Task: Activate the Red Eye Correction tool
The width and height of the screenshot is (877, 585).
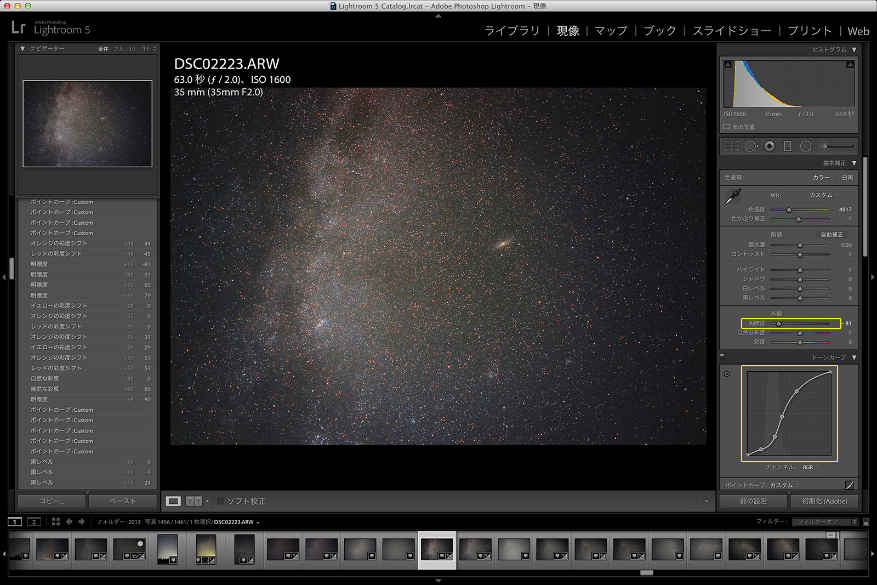Action: coord(770,146)
